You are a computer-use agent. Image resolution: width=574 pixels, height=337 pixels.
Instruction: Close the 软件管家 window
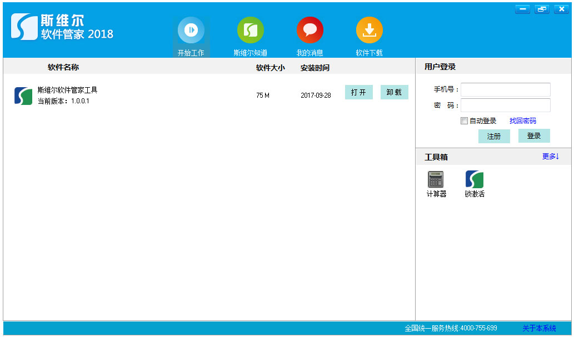[561, 9]
